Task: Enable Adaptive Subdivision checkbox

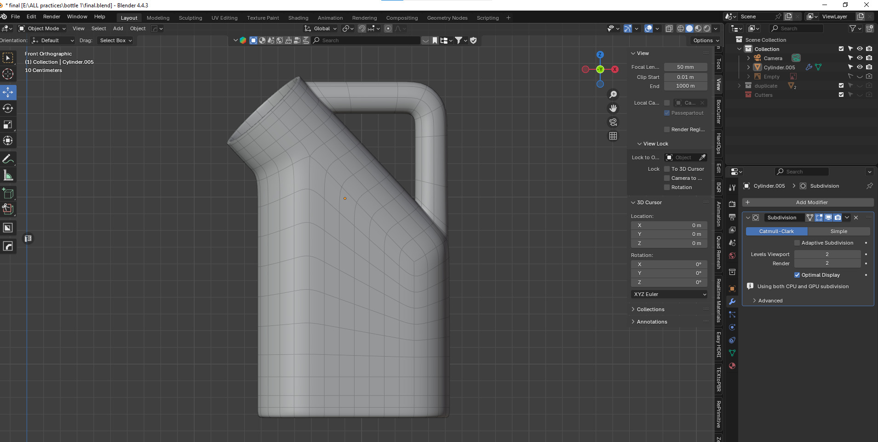Action: click(x=797, y=243)
